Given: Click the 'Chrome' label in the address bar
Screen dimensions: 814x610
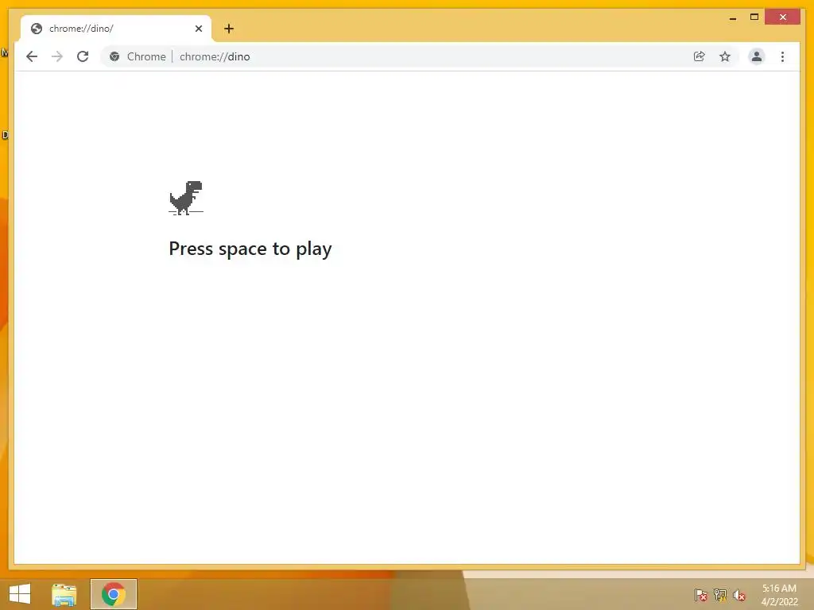Looking at the screenshot, I should [x=146, y=56].
